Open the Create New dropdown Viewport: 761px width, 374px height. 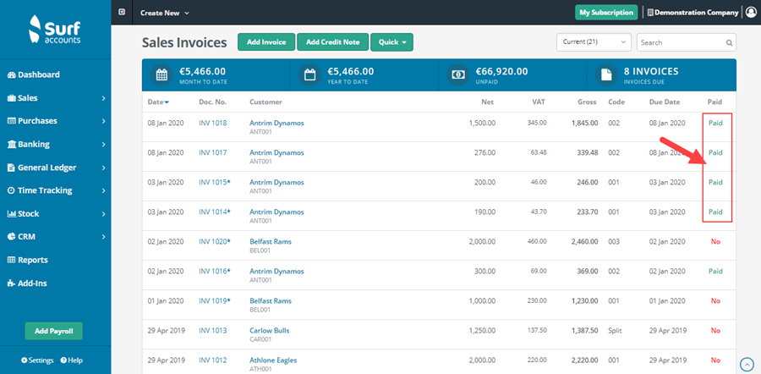(x=165, y=13)
